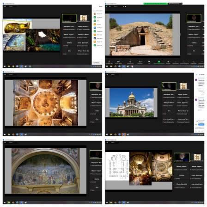Open Security icon in tomb slide Zoom toolbar
This screenshot has height=207, width=207.
[x=130, y=62]
